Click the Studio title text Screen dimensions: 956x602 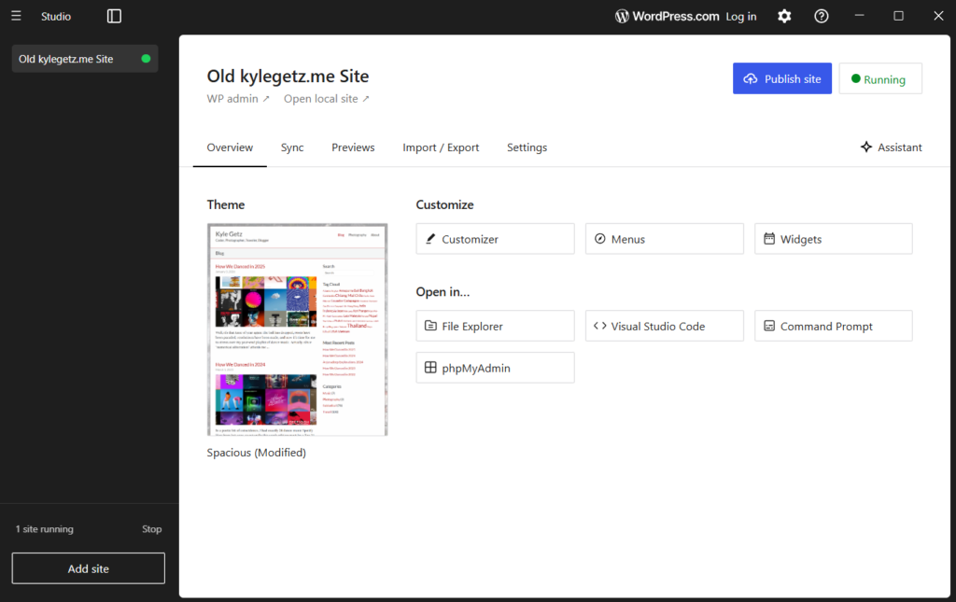click(56, 17)
